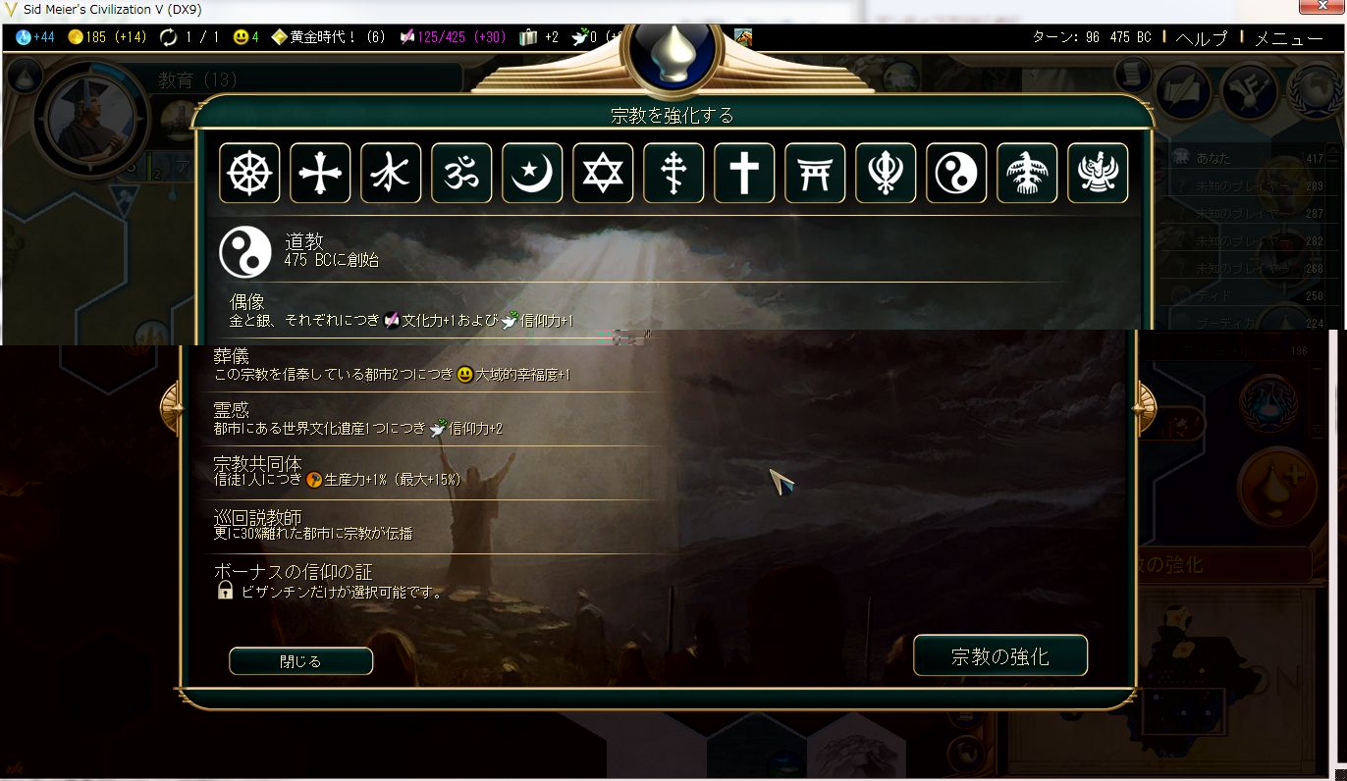Choose the Zoroastrianism winged icon
The width and height of the screenshot is (1347, 781).
(x=1098, y=174)
